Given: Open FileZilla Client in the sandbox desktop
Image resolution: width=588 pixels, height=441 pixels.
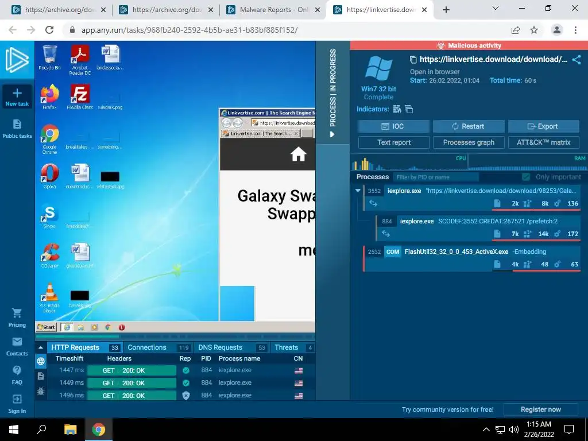Looking at the screenshot, I should (79, 96).
